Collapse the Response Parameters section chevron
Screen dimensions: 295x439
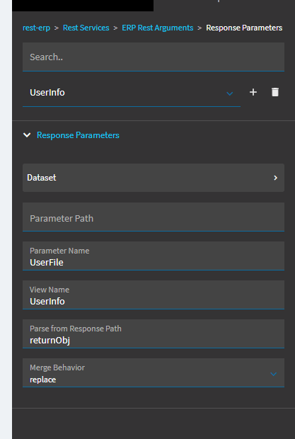(x=27, y=135)
